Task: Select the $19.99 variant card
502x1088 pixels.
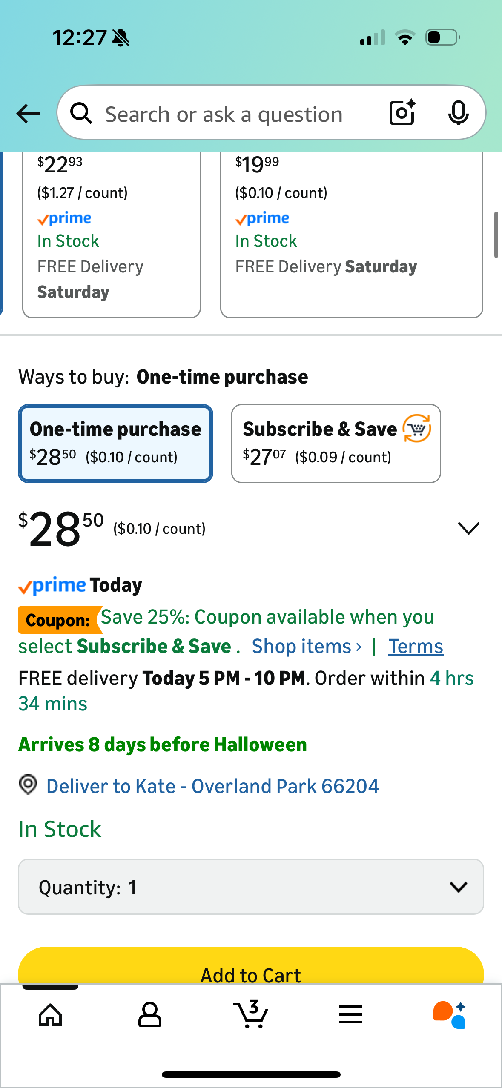Action: pos(351,234)
